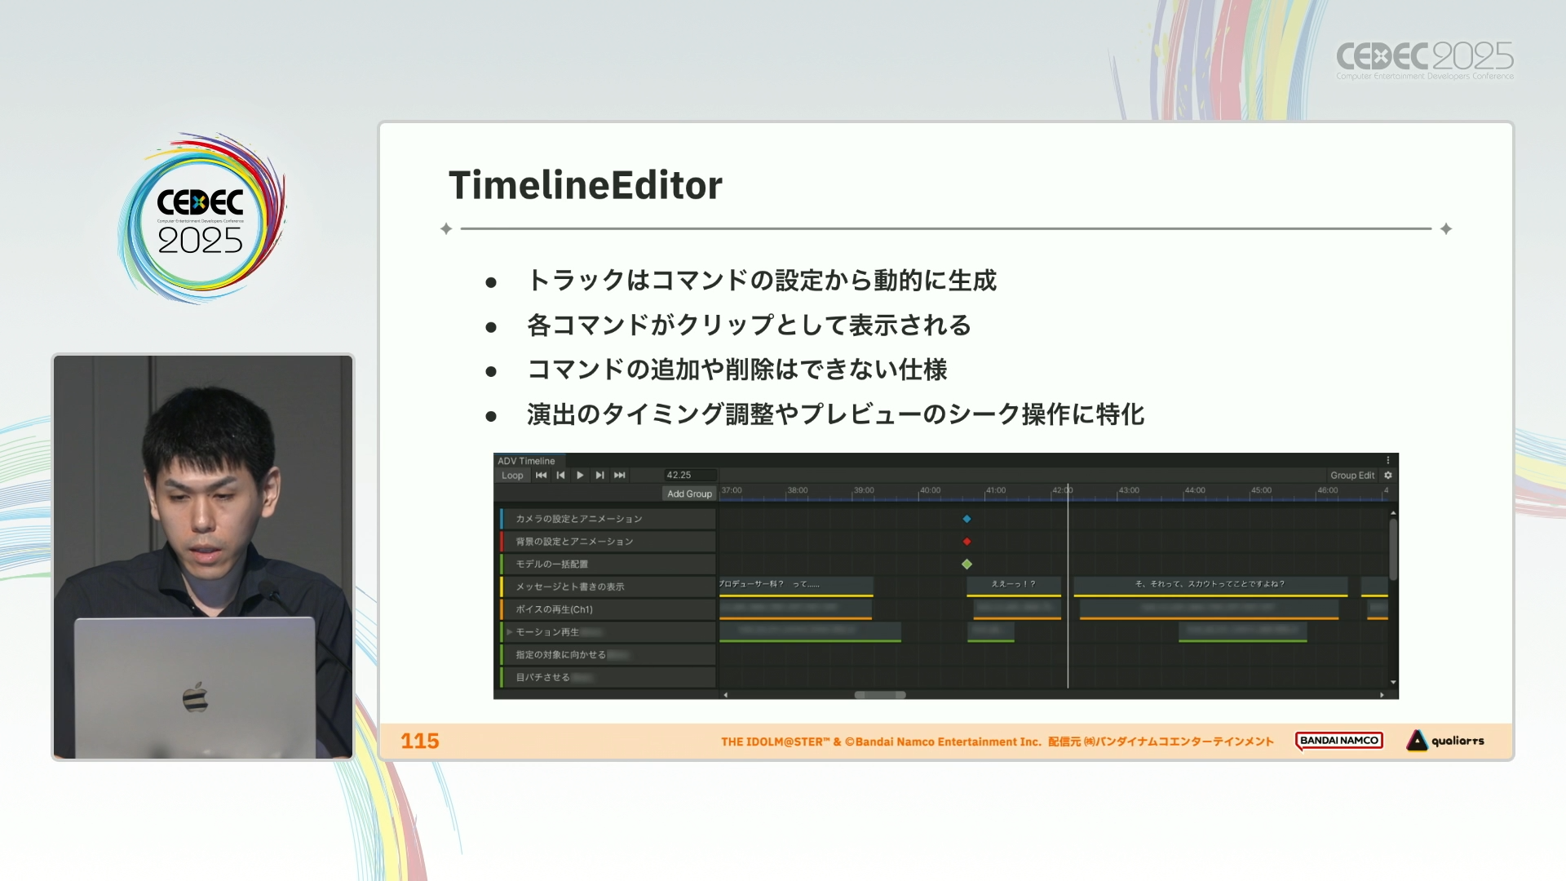This screenshot has width=1566, height=881.
Task: Step to previous frame icon
Action: point(560,475)
